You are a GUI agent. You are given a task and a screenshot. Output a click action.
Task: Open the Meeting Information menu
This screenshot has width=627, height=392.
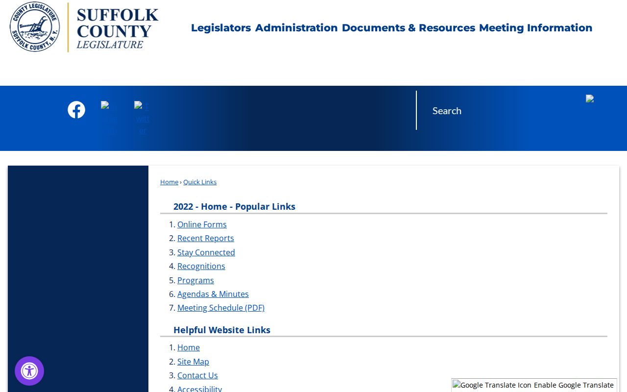click(536, 28)
